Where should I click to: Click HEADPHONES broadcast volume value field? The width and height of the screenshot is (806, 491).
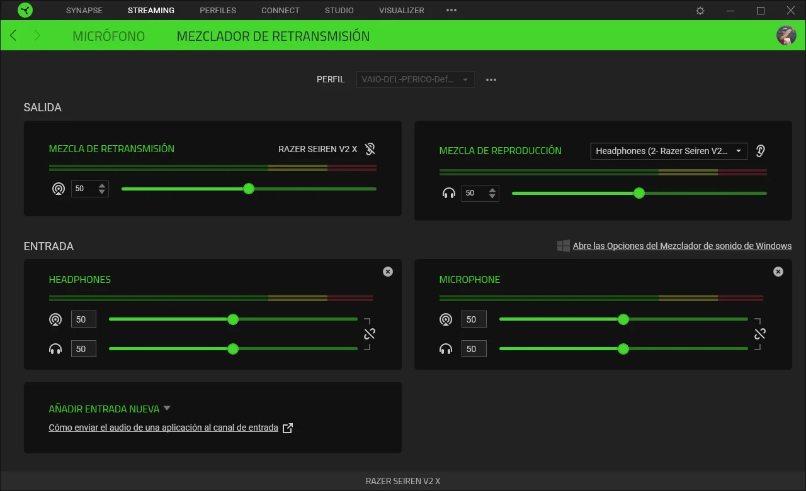(84, 319)
